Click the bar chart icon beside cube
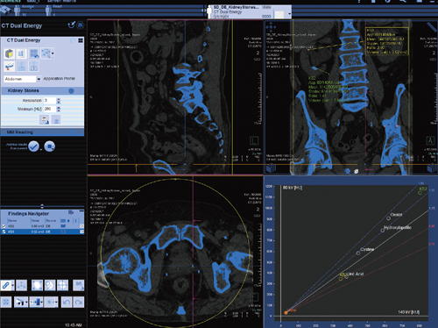The image size is (438, 328). pyautogui.click(x=21, y=53)
